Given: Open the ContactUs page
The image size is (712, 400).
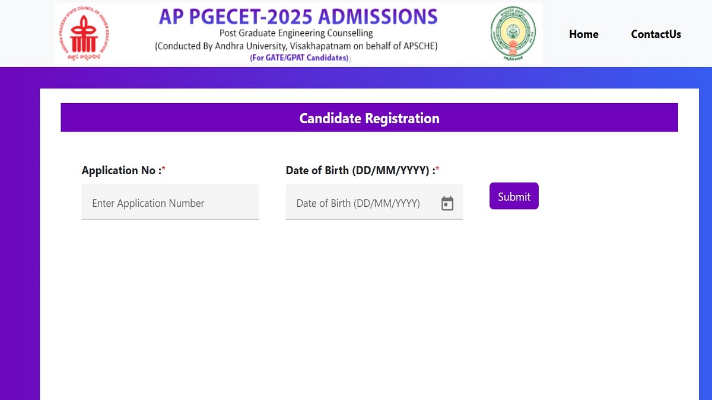Looking at the screenshot, I should (x=656, y=34).
